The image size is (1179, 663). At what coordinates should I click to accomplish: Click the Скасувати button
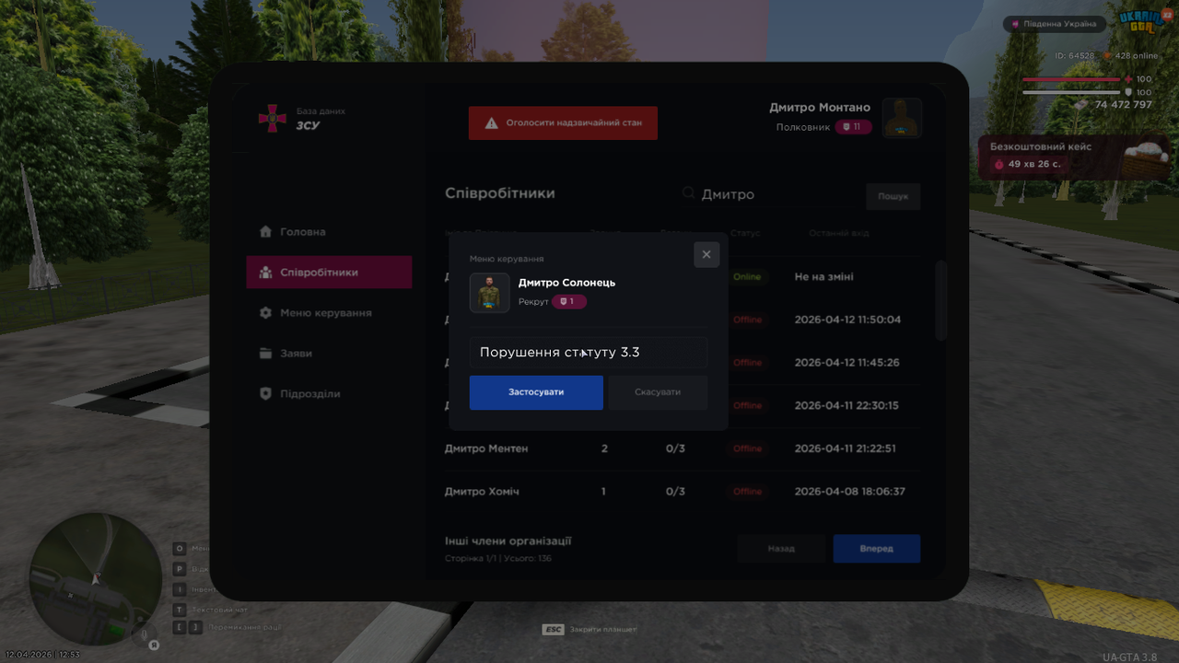tap(658, 392)
